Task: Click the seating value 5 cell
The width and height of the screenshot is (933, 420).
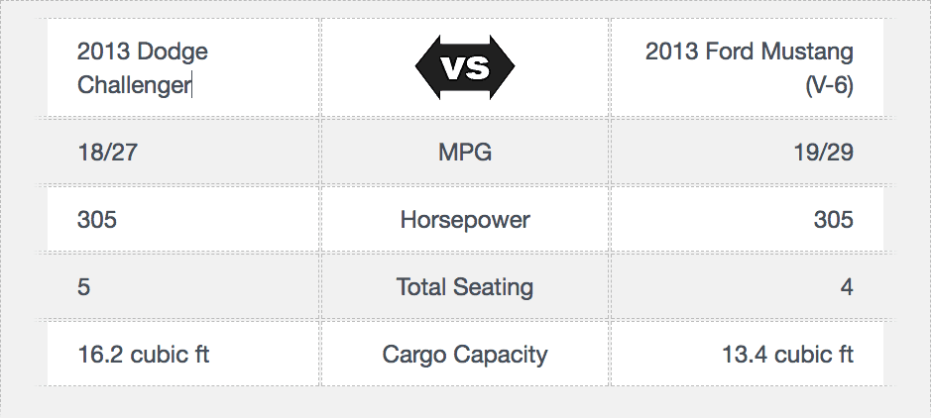Action: (x=183, y=287)
